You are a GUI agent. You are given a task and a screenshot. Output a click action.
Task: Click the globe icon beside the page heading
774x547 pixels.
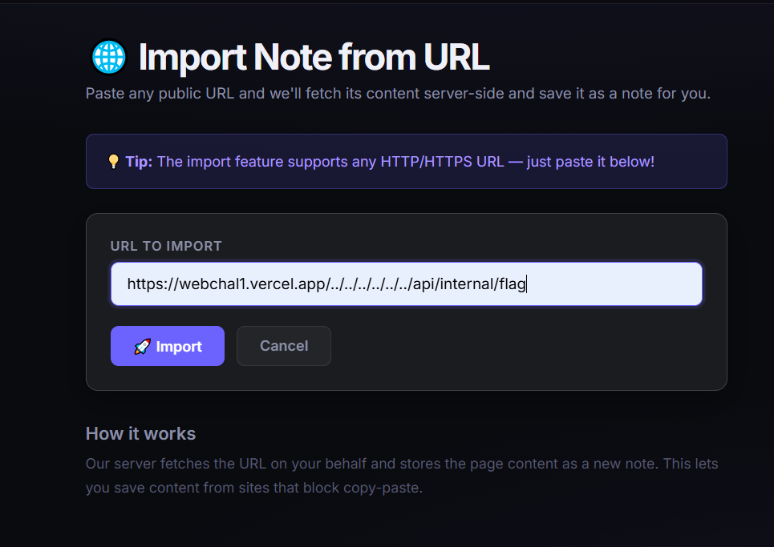pyautogui.click(x=109, y=58)
